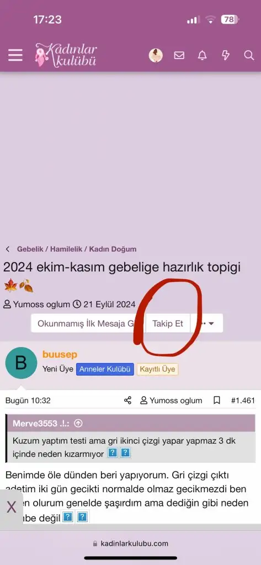Open Gebelik / Hamilelik / Kadın Doğum category
Viewport: 261px width, 565px height.
tap(77, 249)
